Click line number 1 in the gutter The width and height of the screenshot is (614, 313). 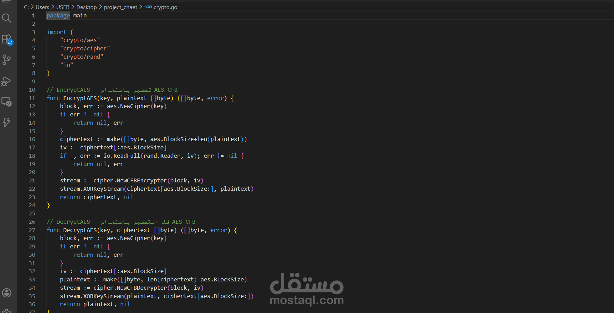click(x=33, y=15)
